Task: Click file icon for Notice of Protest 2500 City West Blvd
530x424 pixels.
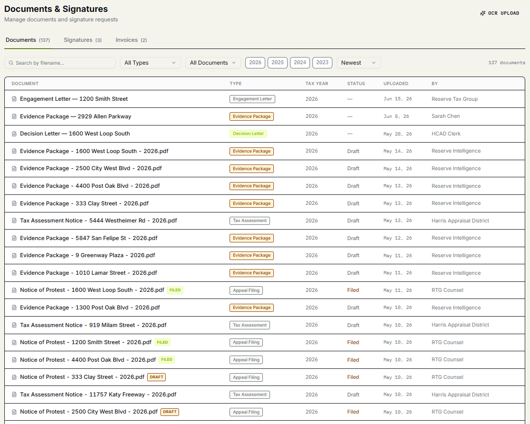Action: coord(14,412)
